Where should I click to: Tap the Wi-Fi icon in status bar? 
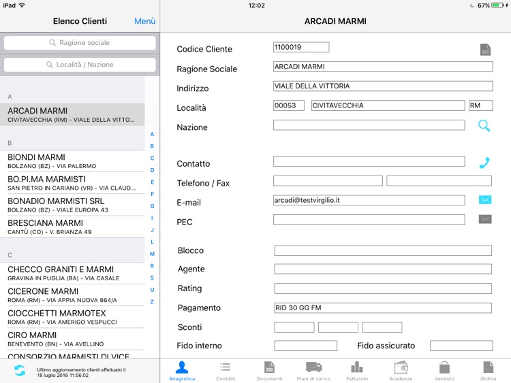click(x=22, y=5)
